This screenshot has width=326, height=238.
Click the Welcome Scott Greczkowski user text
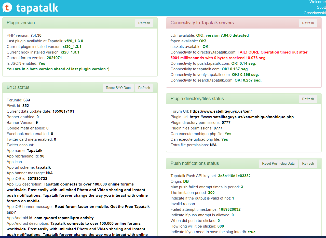(315, 7)
